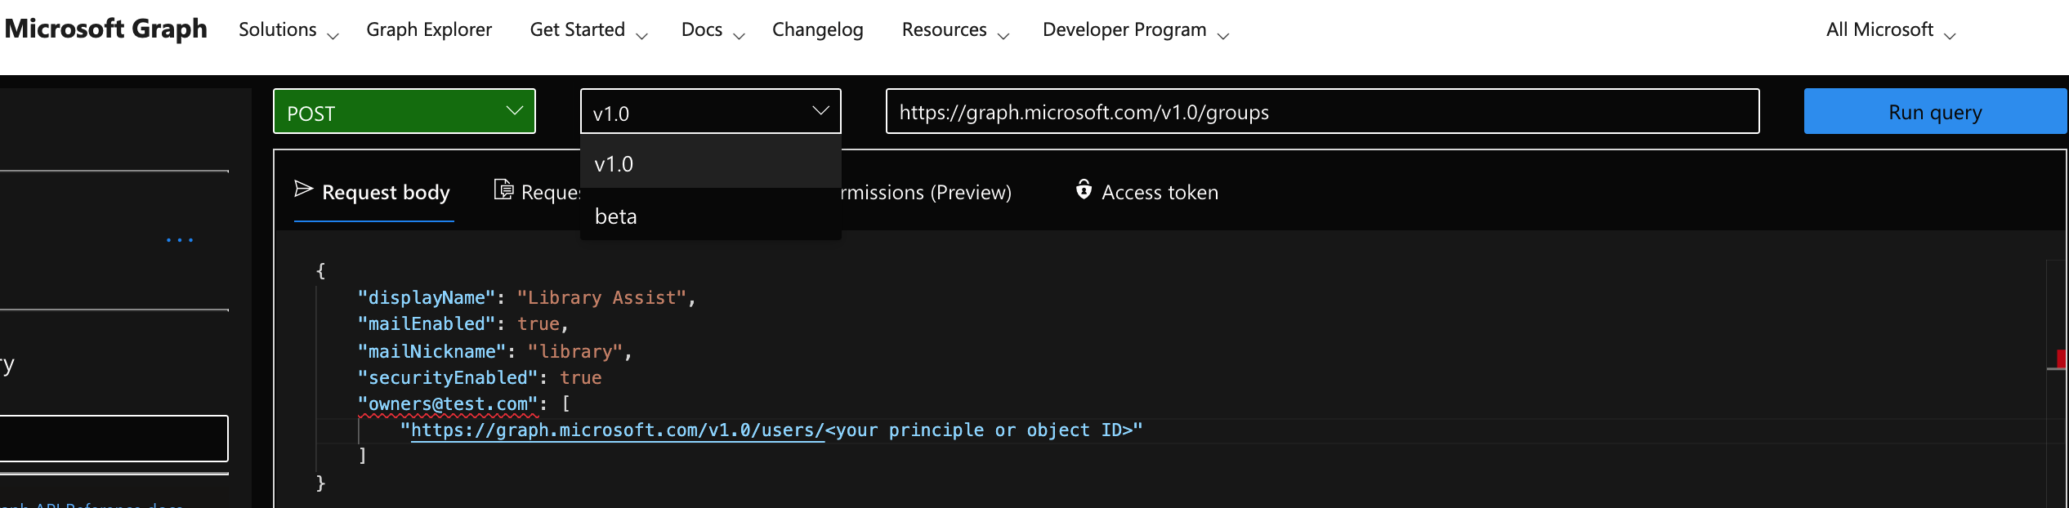Click the Microsoft Graph logo title
This screenshot has height=508, width=2069.
pyautogui.click(x=106, y=29)
